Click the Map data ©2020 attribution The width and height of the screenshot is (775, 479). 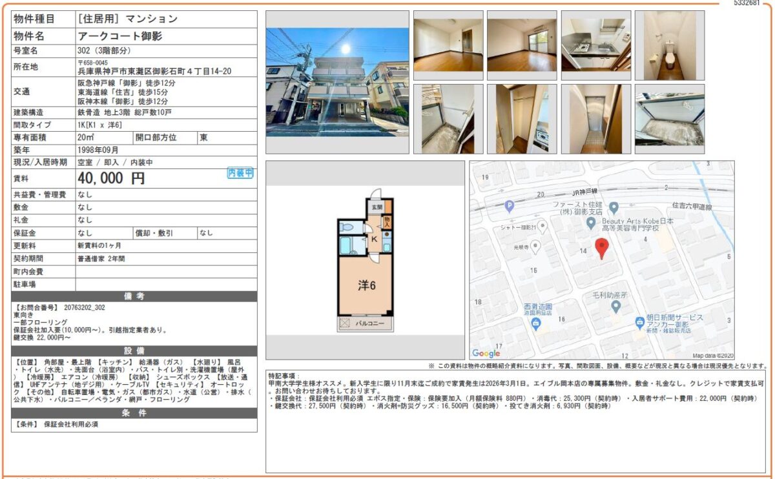pyautogui.click(x=713, y=355)
